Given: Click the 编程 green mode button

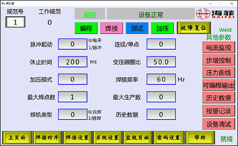Looking at the screenshot, I should tap(86, 28).
